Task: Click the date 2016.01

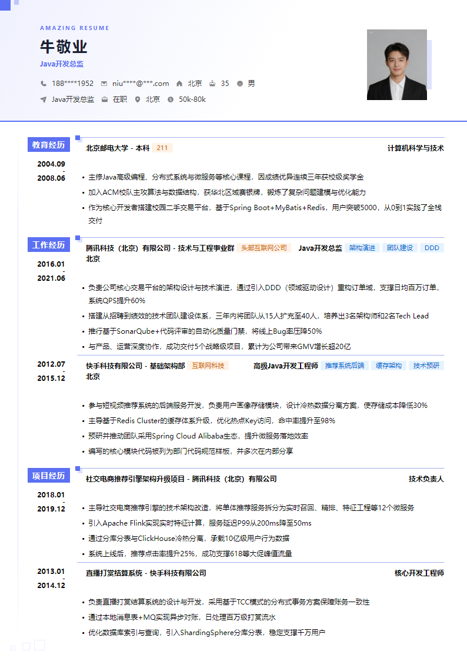Action: tap(51, 264)
